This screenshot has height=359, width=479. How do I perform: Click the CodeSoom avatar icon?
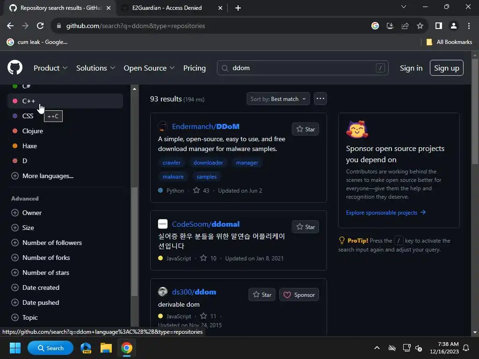pyautogui.click(x=162, y=224)
